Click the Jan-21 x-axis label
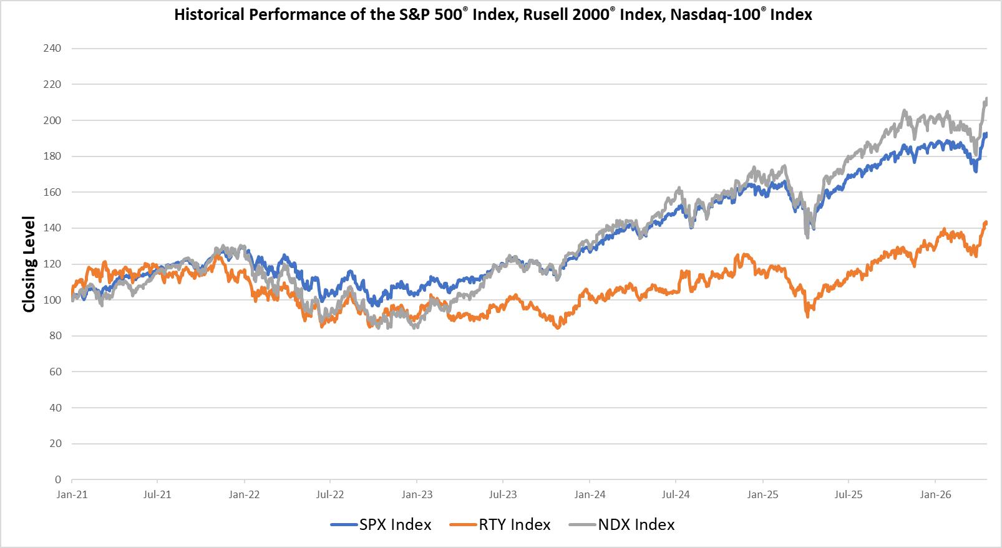This screenshot has width=1002, height=548. coord(71,494)
